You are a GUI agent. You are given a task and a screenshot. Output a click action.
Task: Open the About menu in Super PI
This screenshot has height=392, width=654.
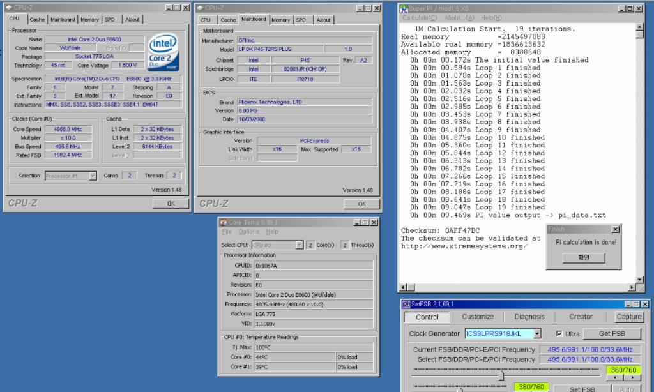click(459, 18)
